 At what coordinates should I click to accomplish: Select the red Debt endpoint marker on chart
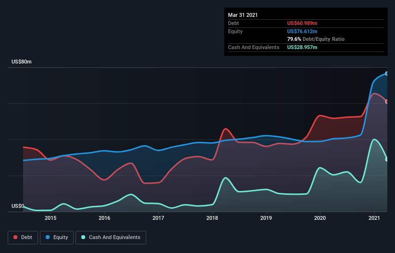click(387, 101)
